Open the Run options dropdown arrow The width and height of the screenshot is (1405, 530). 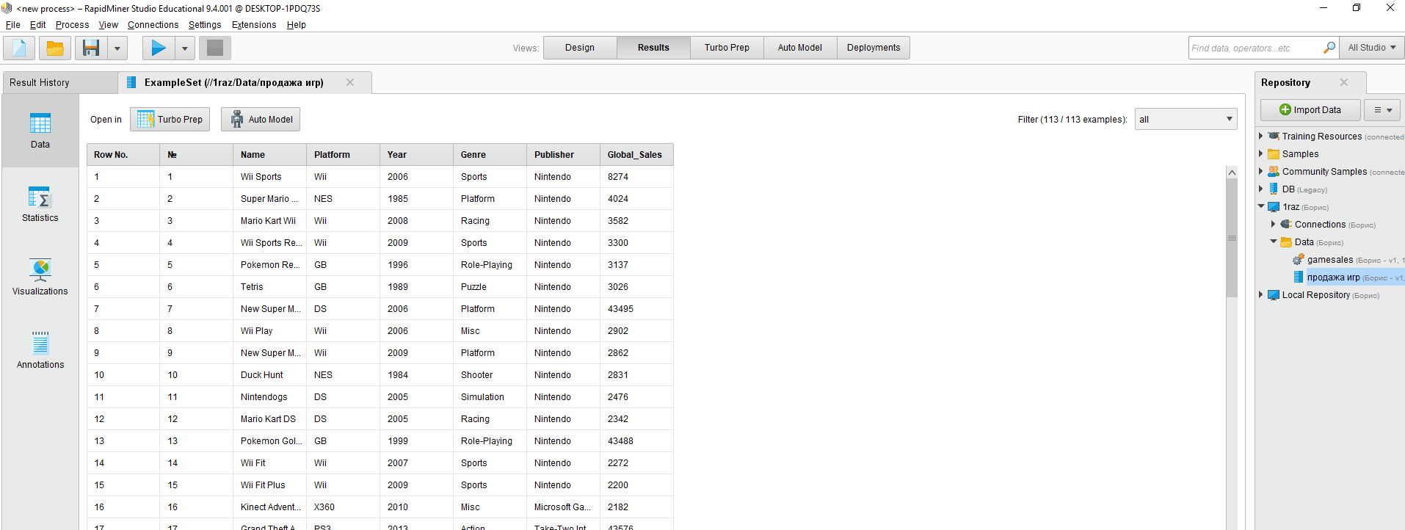185,48
